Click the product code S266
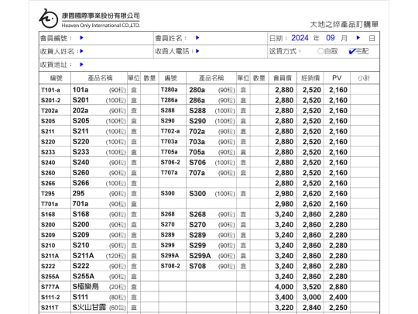The width and height of the screenshot is (418, 314). [x=48, y=183]
